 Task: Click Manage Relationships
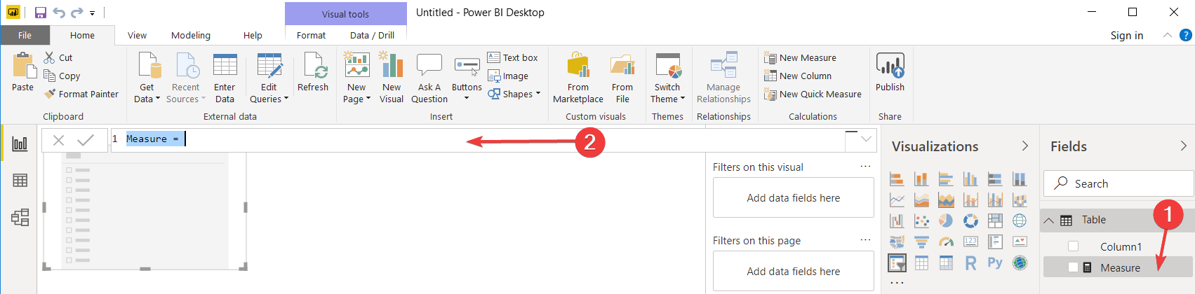click(723, 78)
